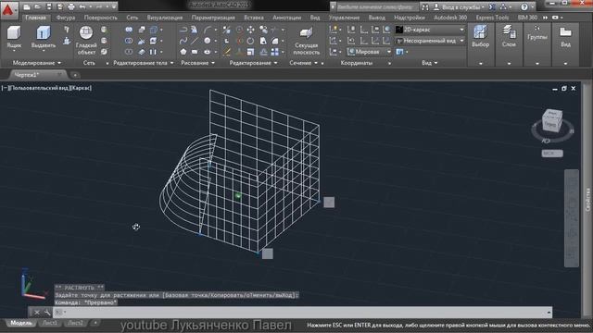Click the Autodesk Exchange X icon
The image size is (593, 333).
pyautogui.click(x=492, y=6)
